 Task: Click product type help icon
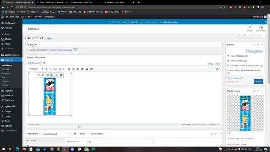[x=75, y=134]
